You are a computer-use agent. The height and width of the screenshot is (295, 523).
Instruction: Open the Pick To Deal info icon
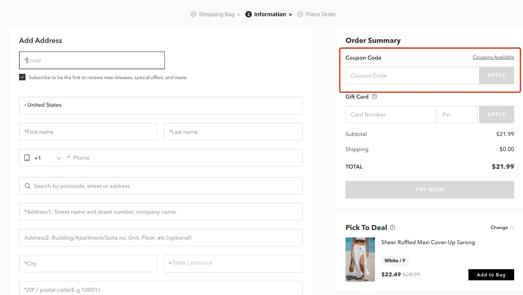point(393,227)
